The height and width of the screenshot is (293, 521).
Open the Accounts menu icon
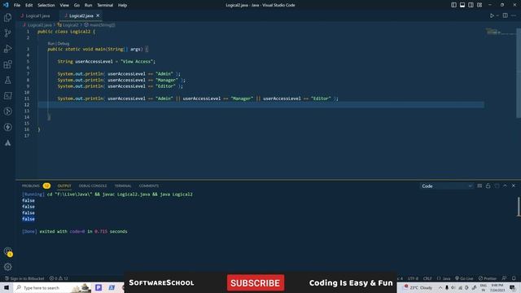click(x=7, y=251)
